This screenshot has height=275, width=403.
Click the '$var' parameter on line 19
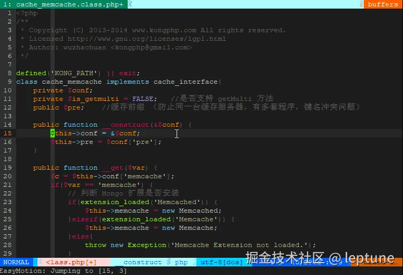[x=136, y=168]
